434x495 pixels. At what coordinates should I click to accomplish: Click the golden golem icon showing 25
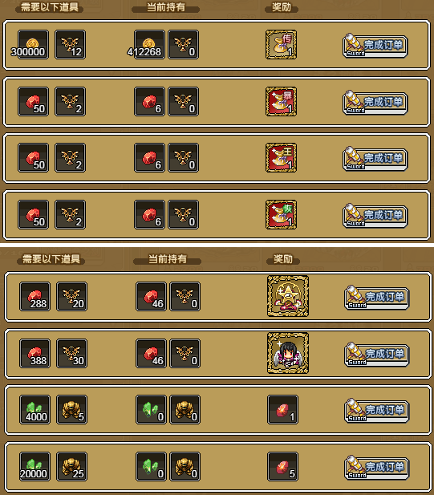coord(71,466)
